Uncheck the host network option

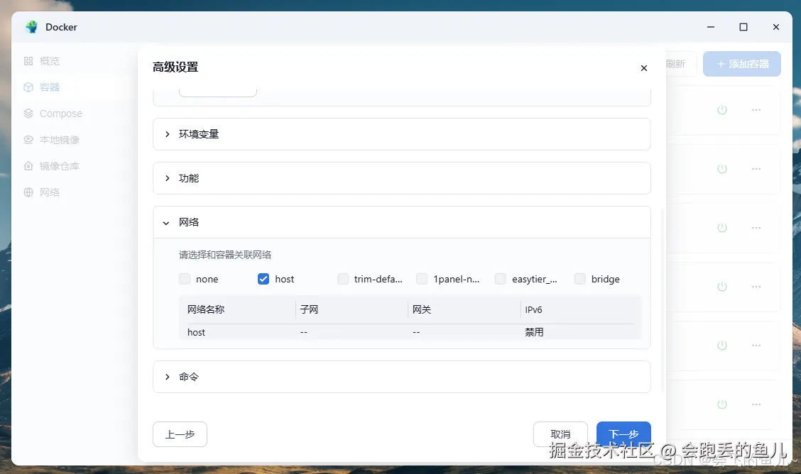tap(263, 279)
